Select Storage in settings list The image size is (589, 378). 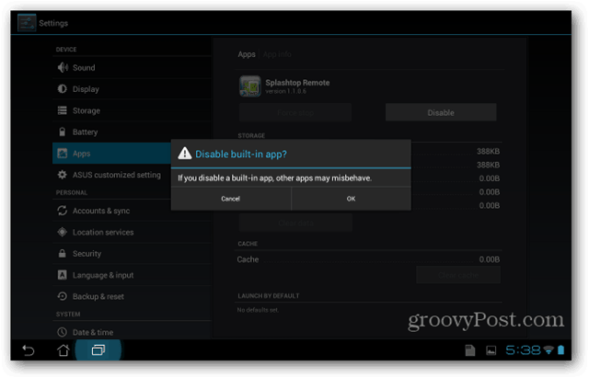(131, 110)
